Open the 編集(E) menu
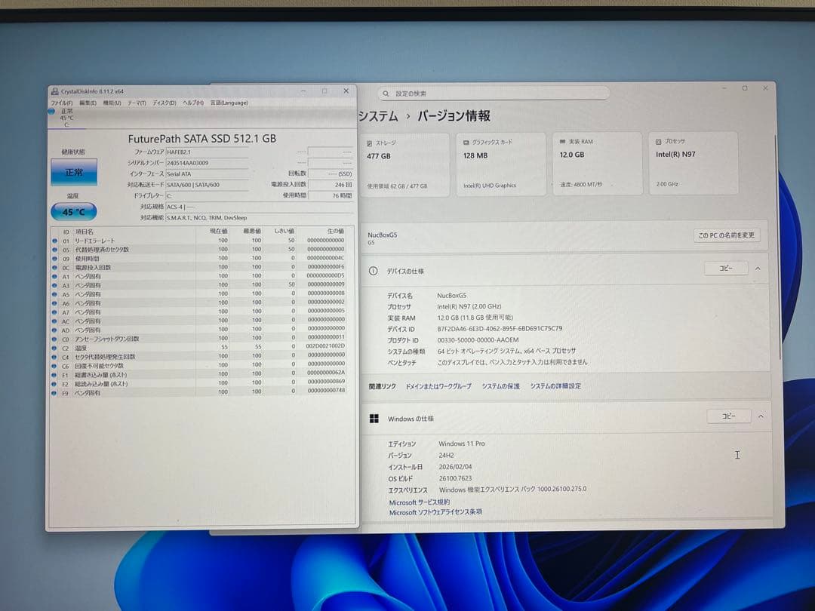Image resolution: width=815 pixels, height=611 pixels. [x=88, y=103]
